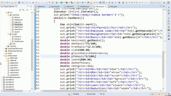Screen dimensions: 171x96
Task: Click the Project Explorer vertical scrollbar thumb
Action: (32, 55)
